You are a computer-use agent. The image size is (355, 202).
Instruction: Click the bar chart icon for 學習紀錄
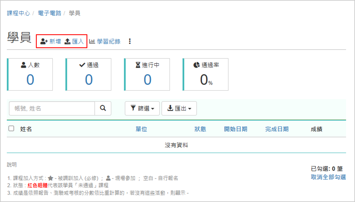[92, 41]
